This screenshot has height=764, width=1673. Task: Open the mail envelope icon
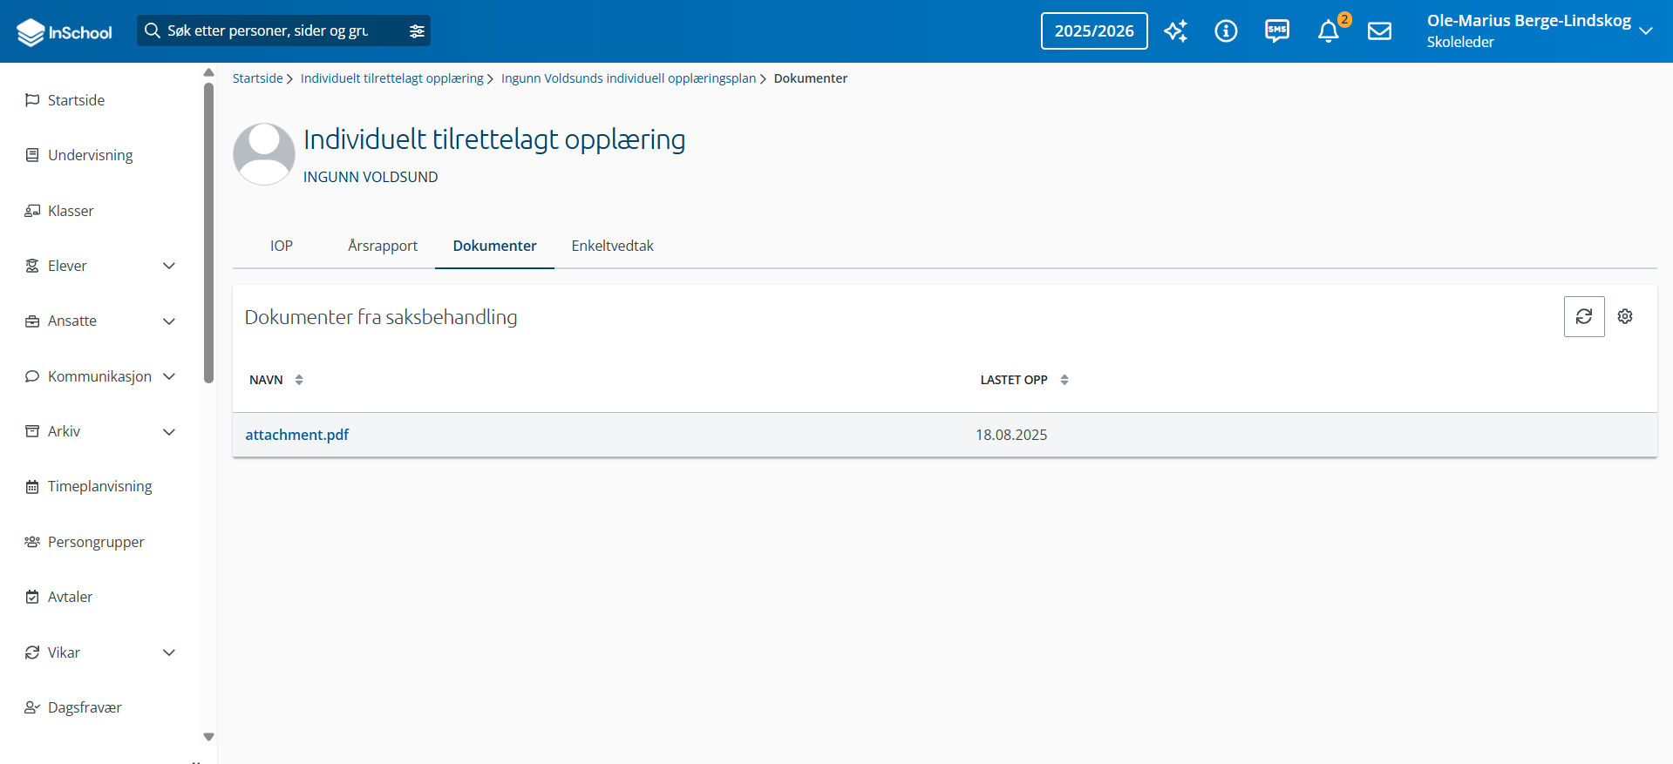coord(1379,31)
